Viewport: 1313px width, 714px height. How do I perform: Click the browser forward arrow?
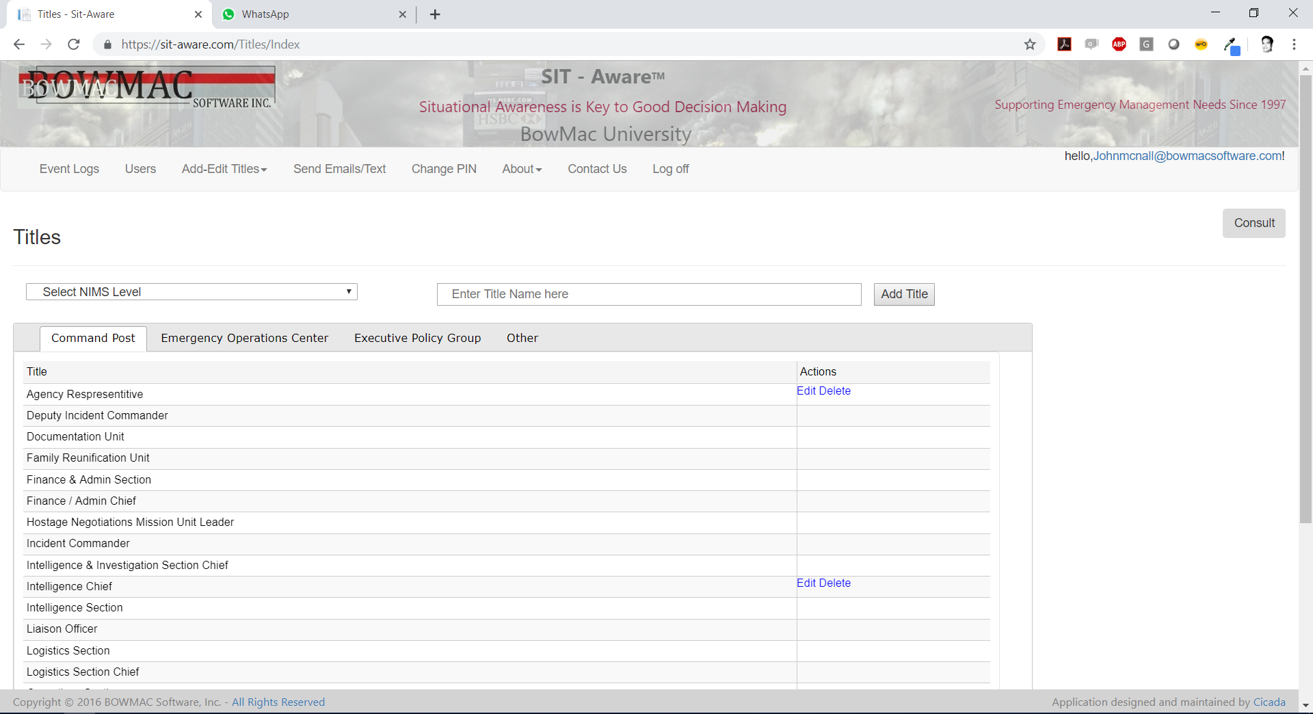coord(47,44)
